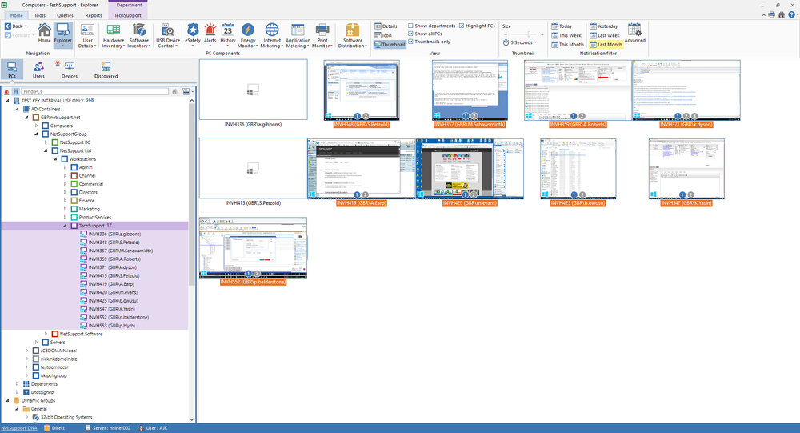
Task: Expand the Admin container
Action: coord(65,167)
